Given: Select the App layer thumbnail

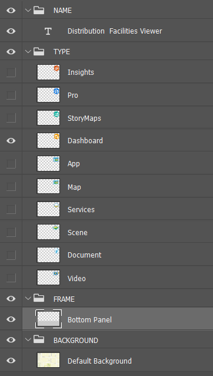Looking at the screenshot, I should point(48,163).
